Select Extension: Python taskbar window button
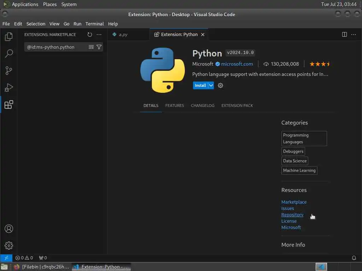The width and height of the screenshot is (362, 271). pyautogui.click(x=101, y=267)
